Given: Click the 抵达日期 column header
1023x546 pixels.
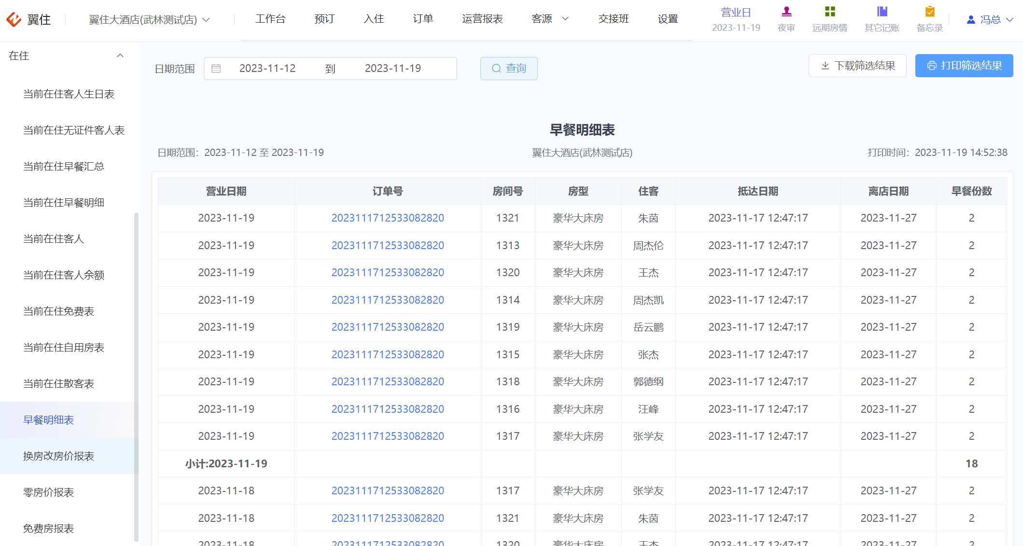Looking at the screenshot, I should [x=758, y=191].
